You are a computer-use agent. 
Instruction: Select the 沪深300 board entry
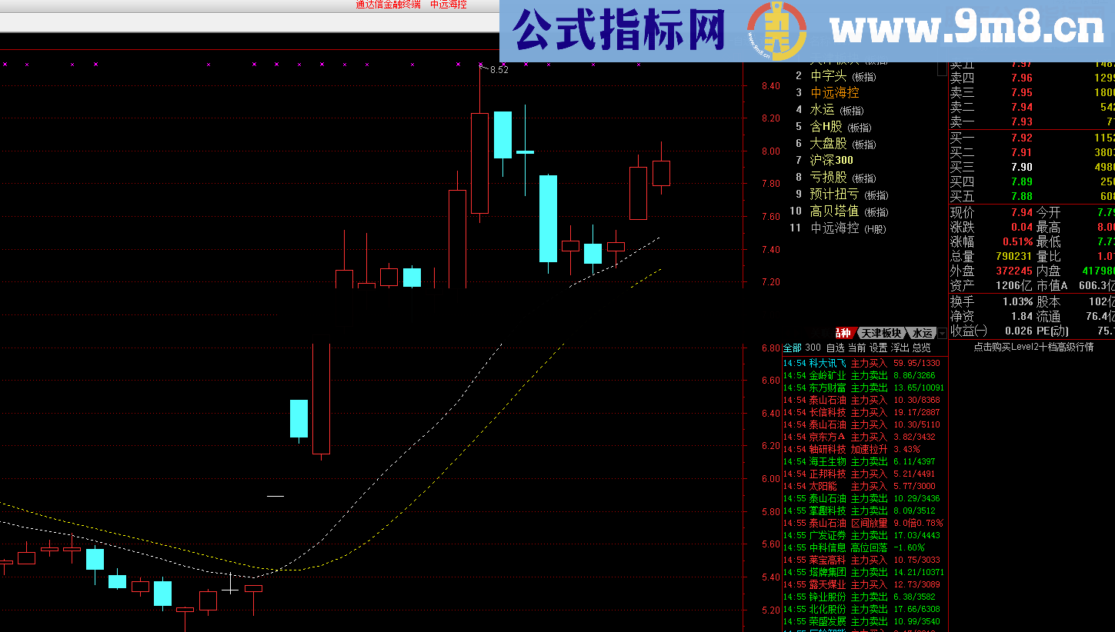tap(830, 160)
